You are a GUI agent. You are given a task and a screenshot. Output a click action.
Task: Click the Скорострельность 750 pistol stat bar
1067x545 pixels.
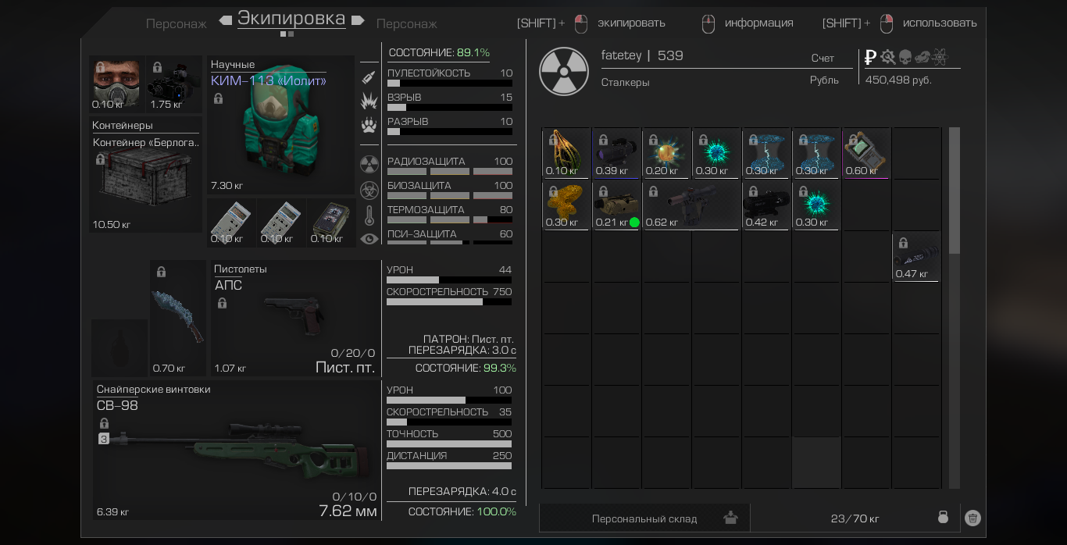(x=449, y=301)
